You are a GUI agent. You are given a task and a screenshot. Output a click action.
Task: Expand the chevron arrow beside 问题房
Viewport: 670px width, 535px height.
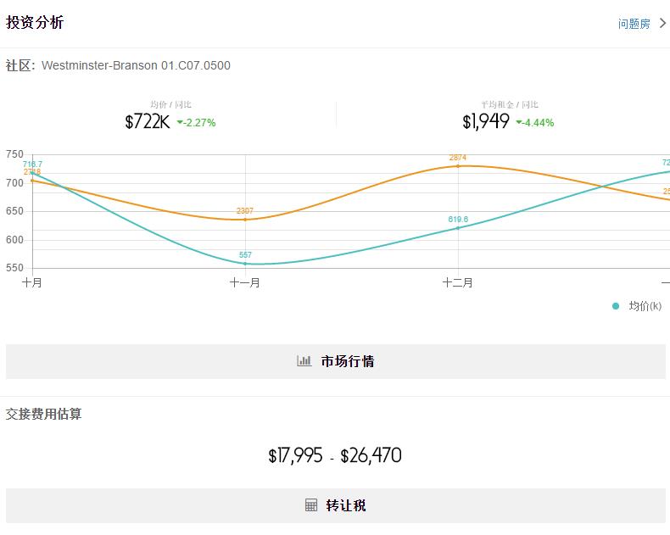pos(662,24)
